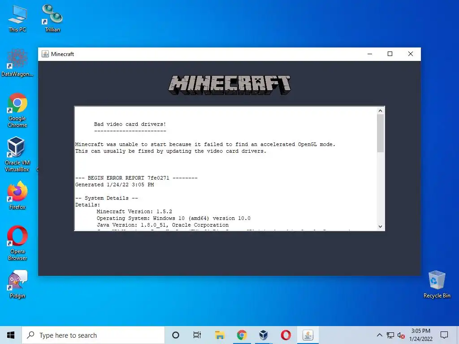This screenshot has width=459, height=344.
Task: Click the "-- System Details --" line
Action: click(x=107, y=198)
